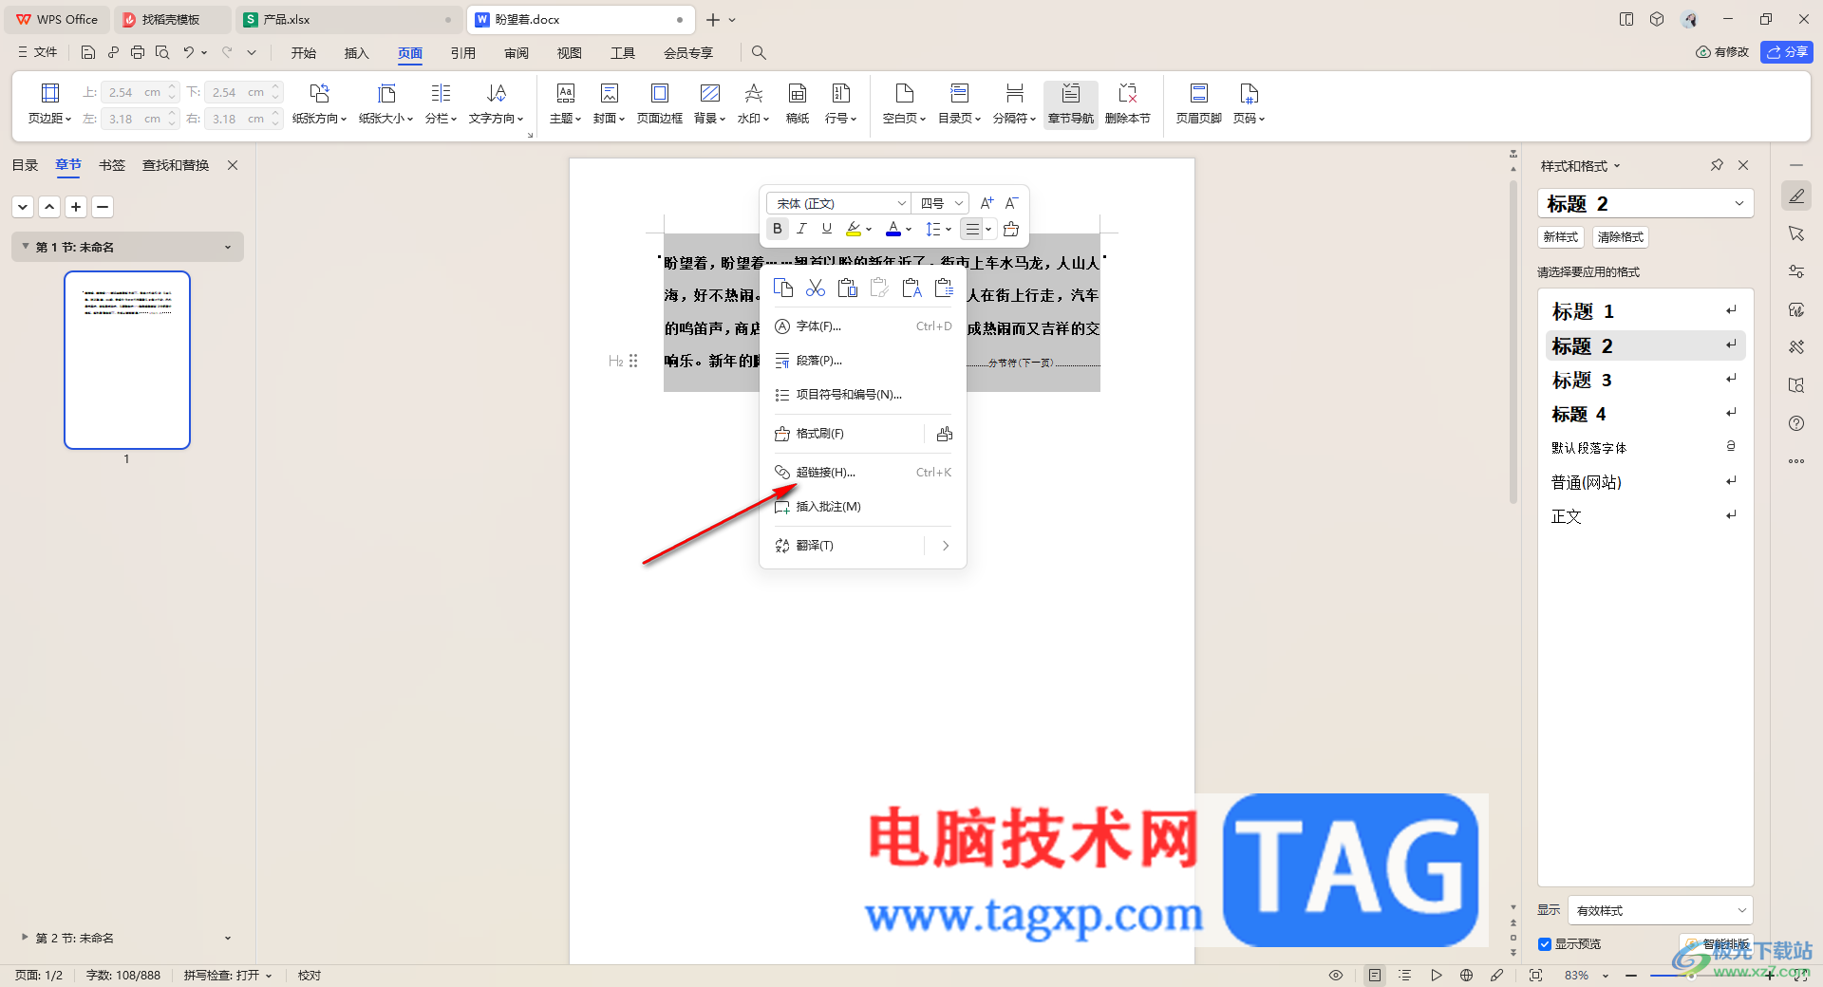Click the Paste icon in context menu
The image size is (1823, 987).
pyautogui.click(x=848, y=288)
